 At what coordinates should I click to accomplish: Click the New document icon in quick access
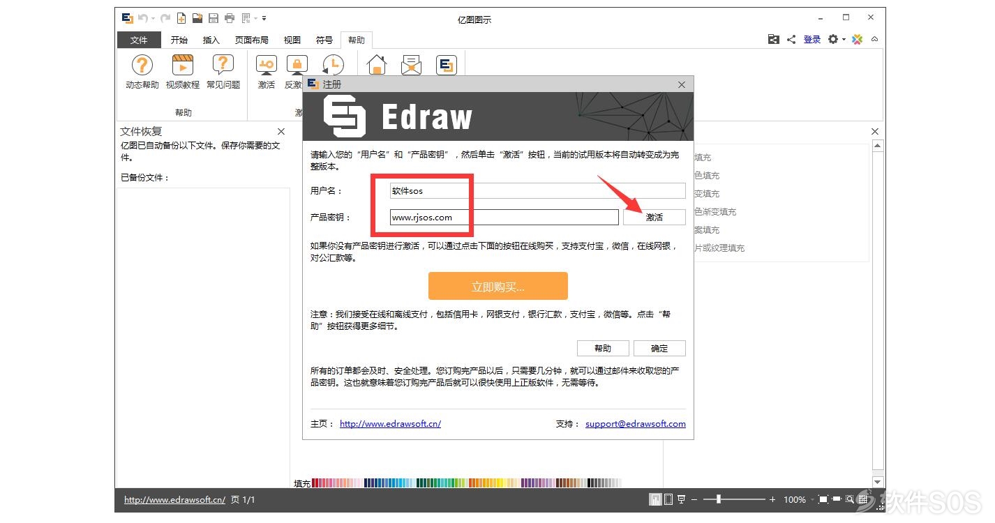pos(181,18)
